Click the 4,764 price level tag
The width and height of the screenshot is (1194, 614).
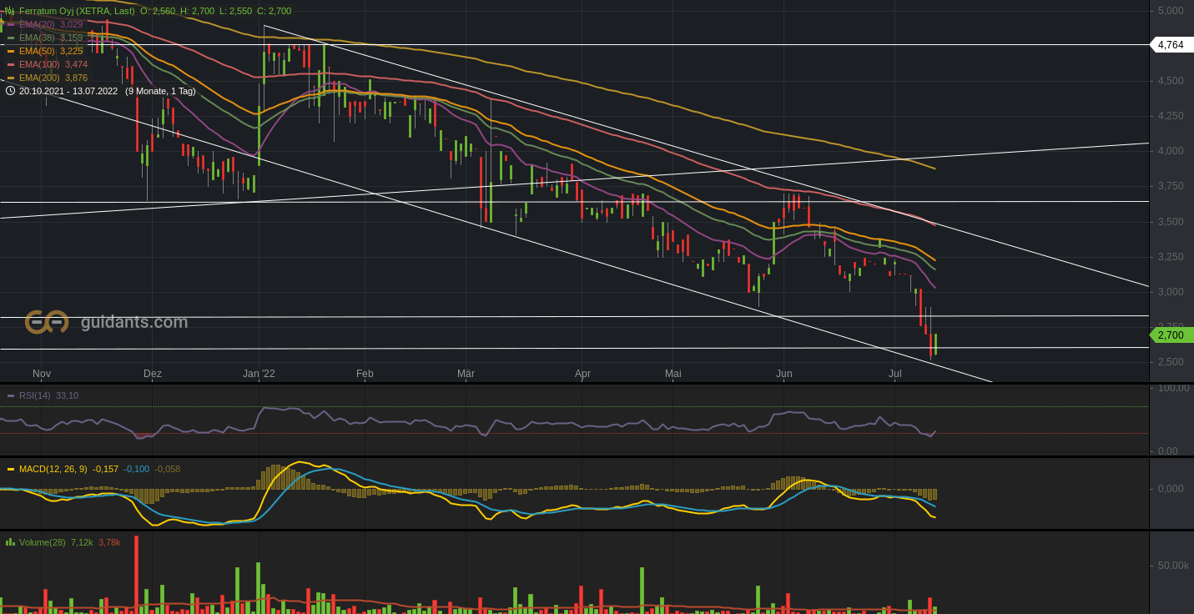pyautogui.click(x=1171, y=45)
